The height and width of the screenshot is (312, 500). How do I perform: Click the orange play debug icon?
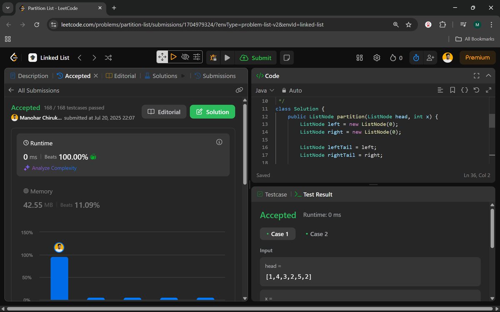174,57
